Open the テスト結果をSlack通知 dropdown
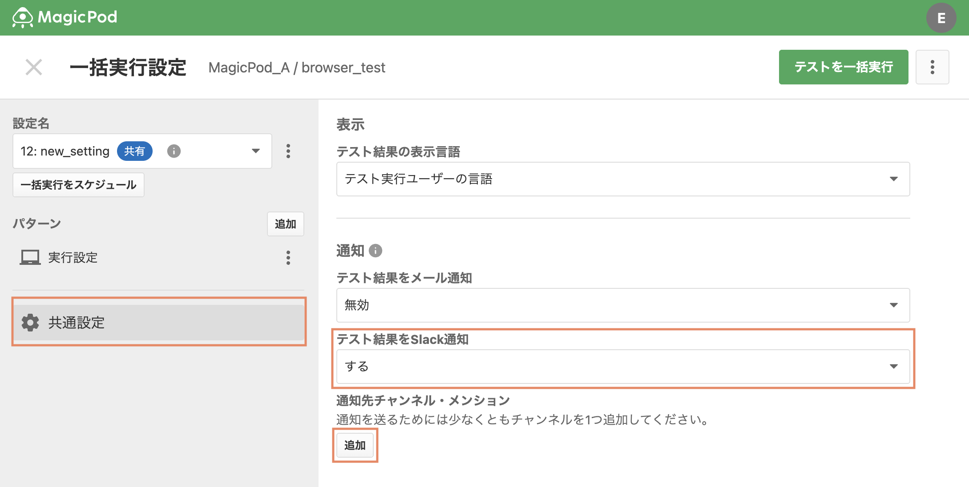 (x=623, y=367)
